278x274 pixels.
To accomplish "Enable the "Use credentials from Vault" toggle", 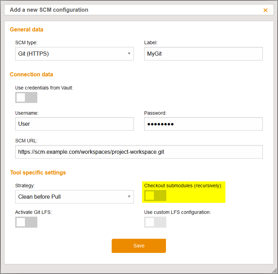I will pos(26,97).
